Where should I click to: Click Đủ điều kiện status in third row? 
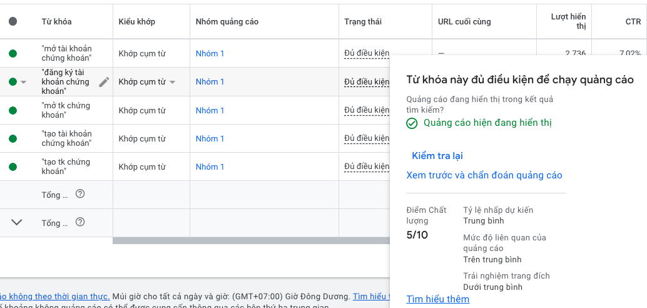(x=367, y=111)
